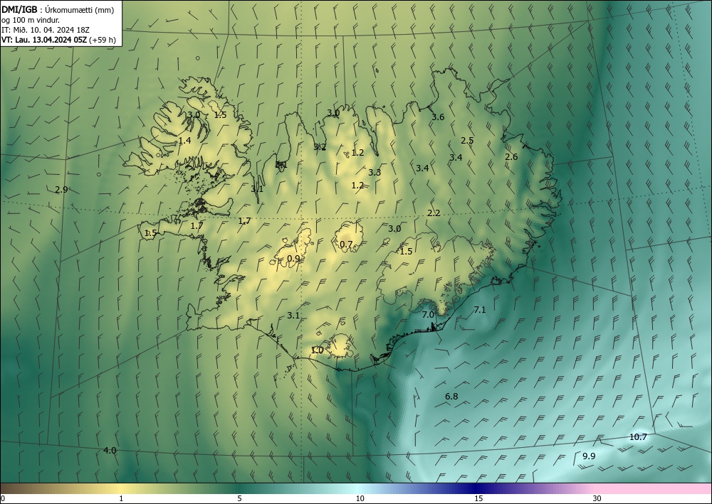712x504 pixels.
Task: Click the 1.4 precipitation value in the Westfjords
Action: [x=185, y=141]
